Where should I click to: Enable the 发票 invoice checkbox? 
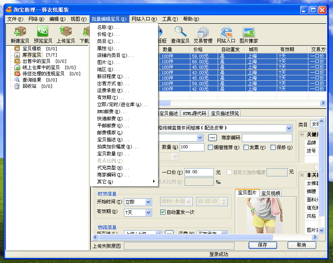[246, 147]
